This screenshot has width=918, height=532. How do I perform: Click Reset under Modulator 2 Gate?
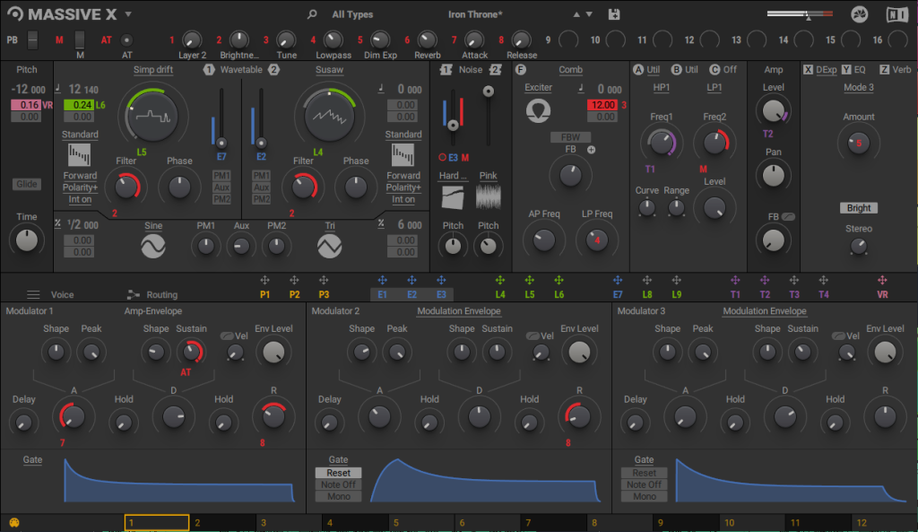point(337,473)
